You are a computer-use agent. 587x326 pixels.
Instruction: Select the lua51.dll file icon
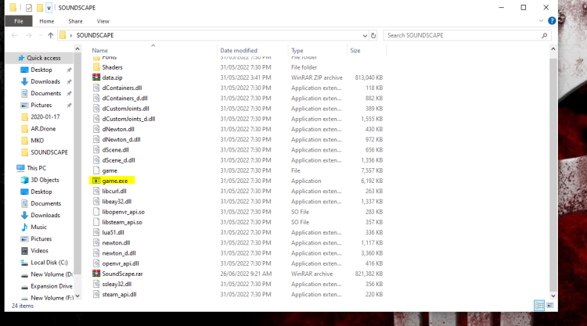click(x=96, y=232)
